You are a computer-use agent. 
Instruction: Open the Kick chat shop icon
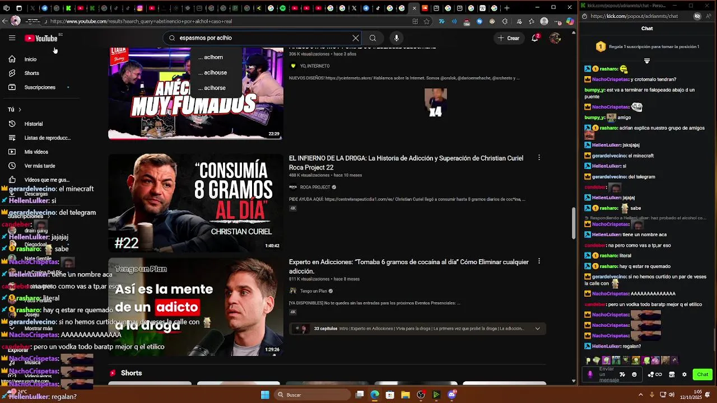[x=672, y=374]
